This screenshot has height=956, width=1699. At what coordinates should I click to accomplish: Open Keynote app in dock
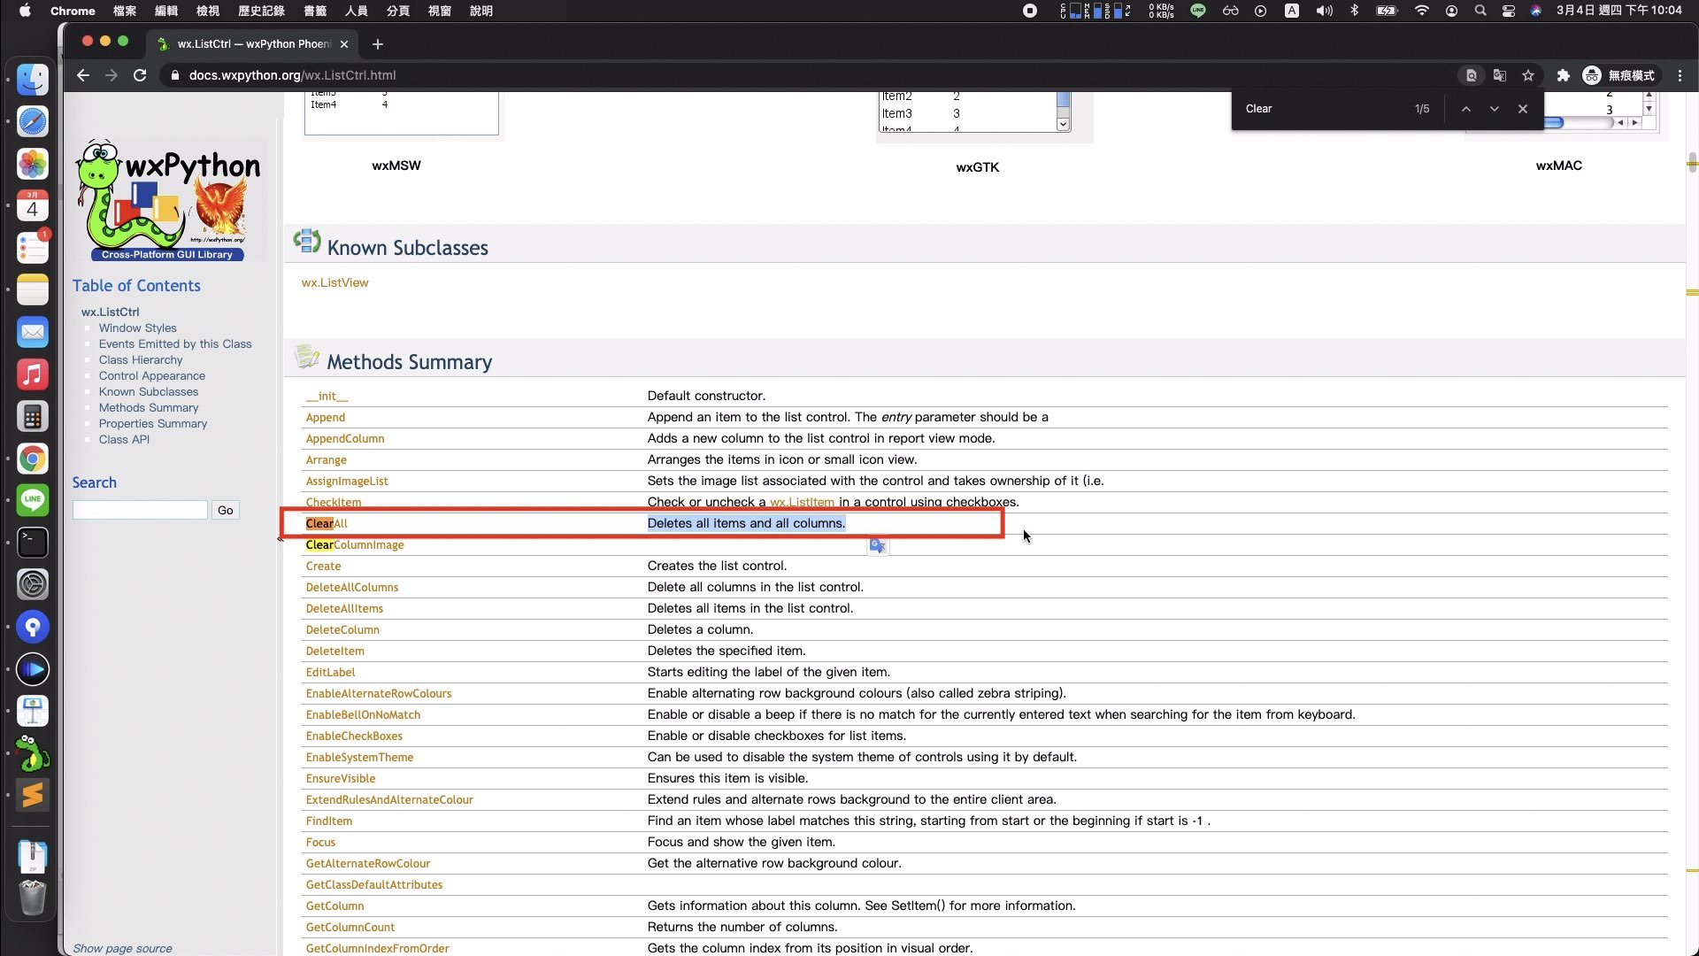tap(33, 711)
